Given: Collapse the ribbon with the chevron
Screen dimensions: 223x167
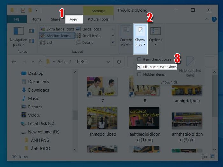Looking at the screenshot, I should click(x=207, y=19).
